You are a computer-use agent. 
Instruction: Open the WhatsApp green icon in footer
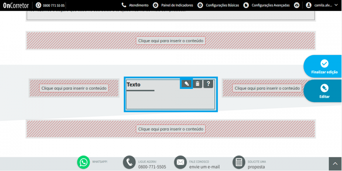coord(83,162)
